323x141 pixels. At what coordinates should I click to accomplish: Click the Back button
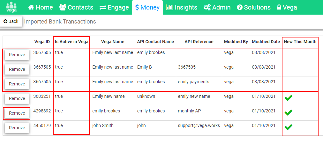pyautogui.click(x=11, y=21)
